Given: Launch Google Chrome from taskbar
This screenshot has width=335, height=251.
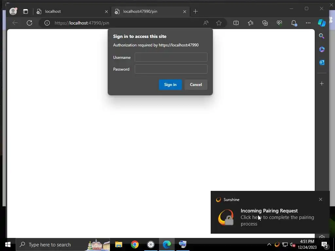Looking at the screenshot, I should click(x=134, y=244).
